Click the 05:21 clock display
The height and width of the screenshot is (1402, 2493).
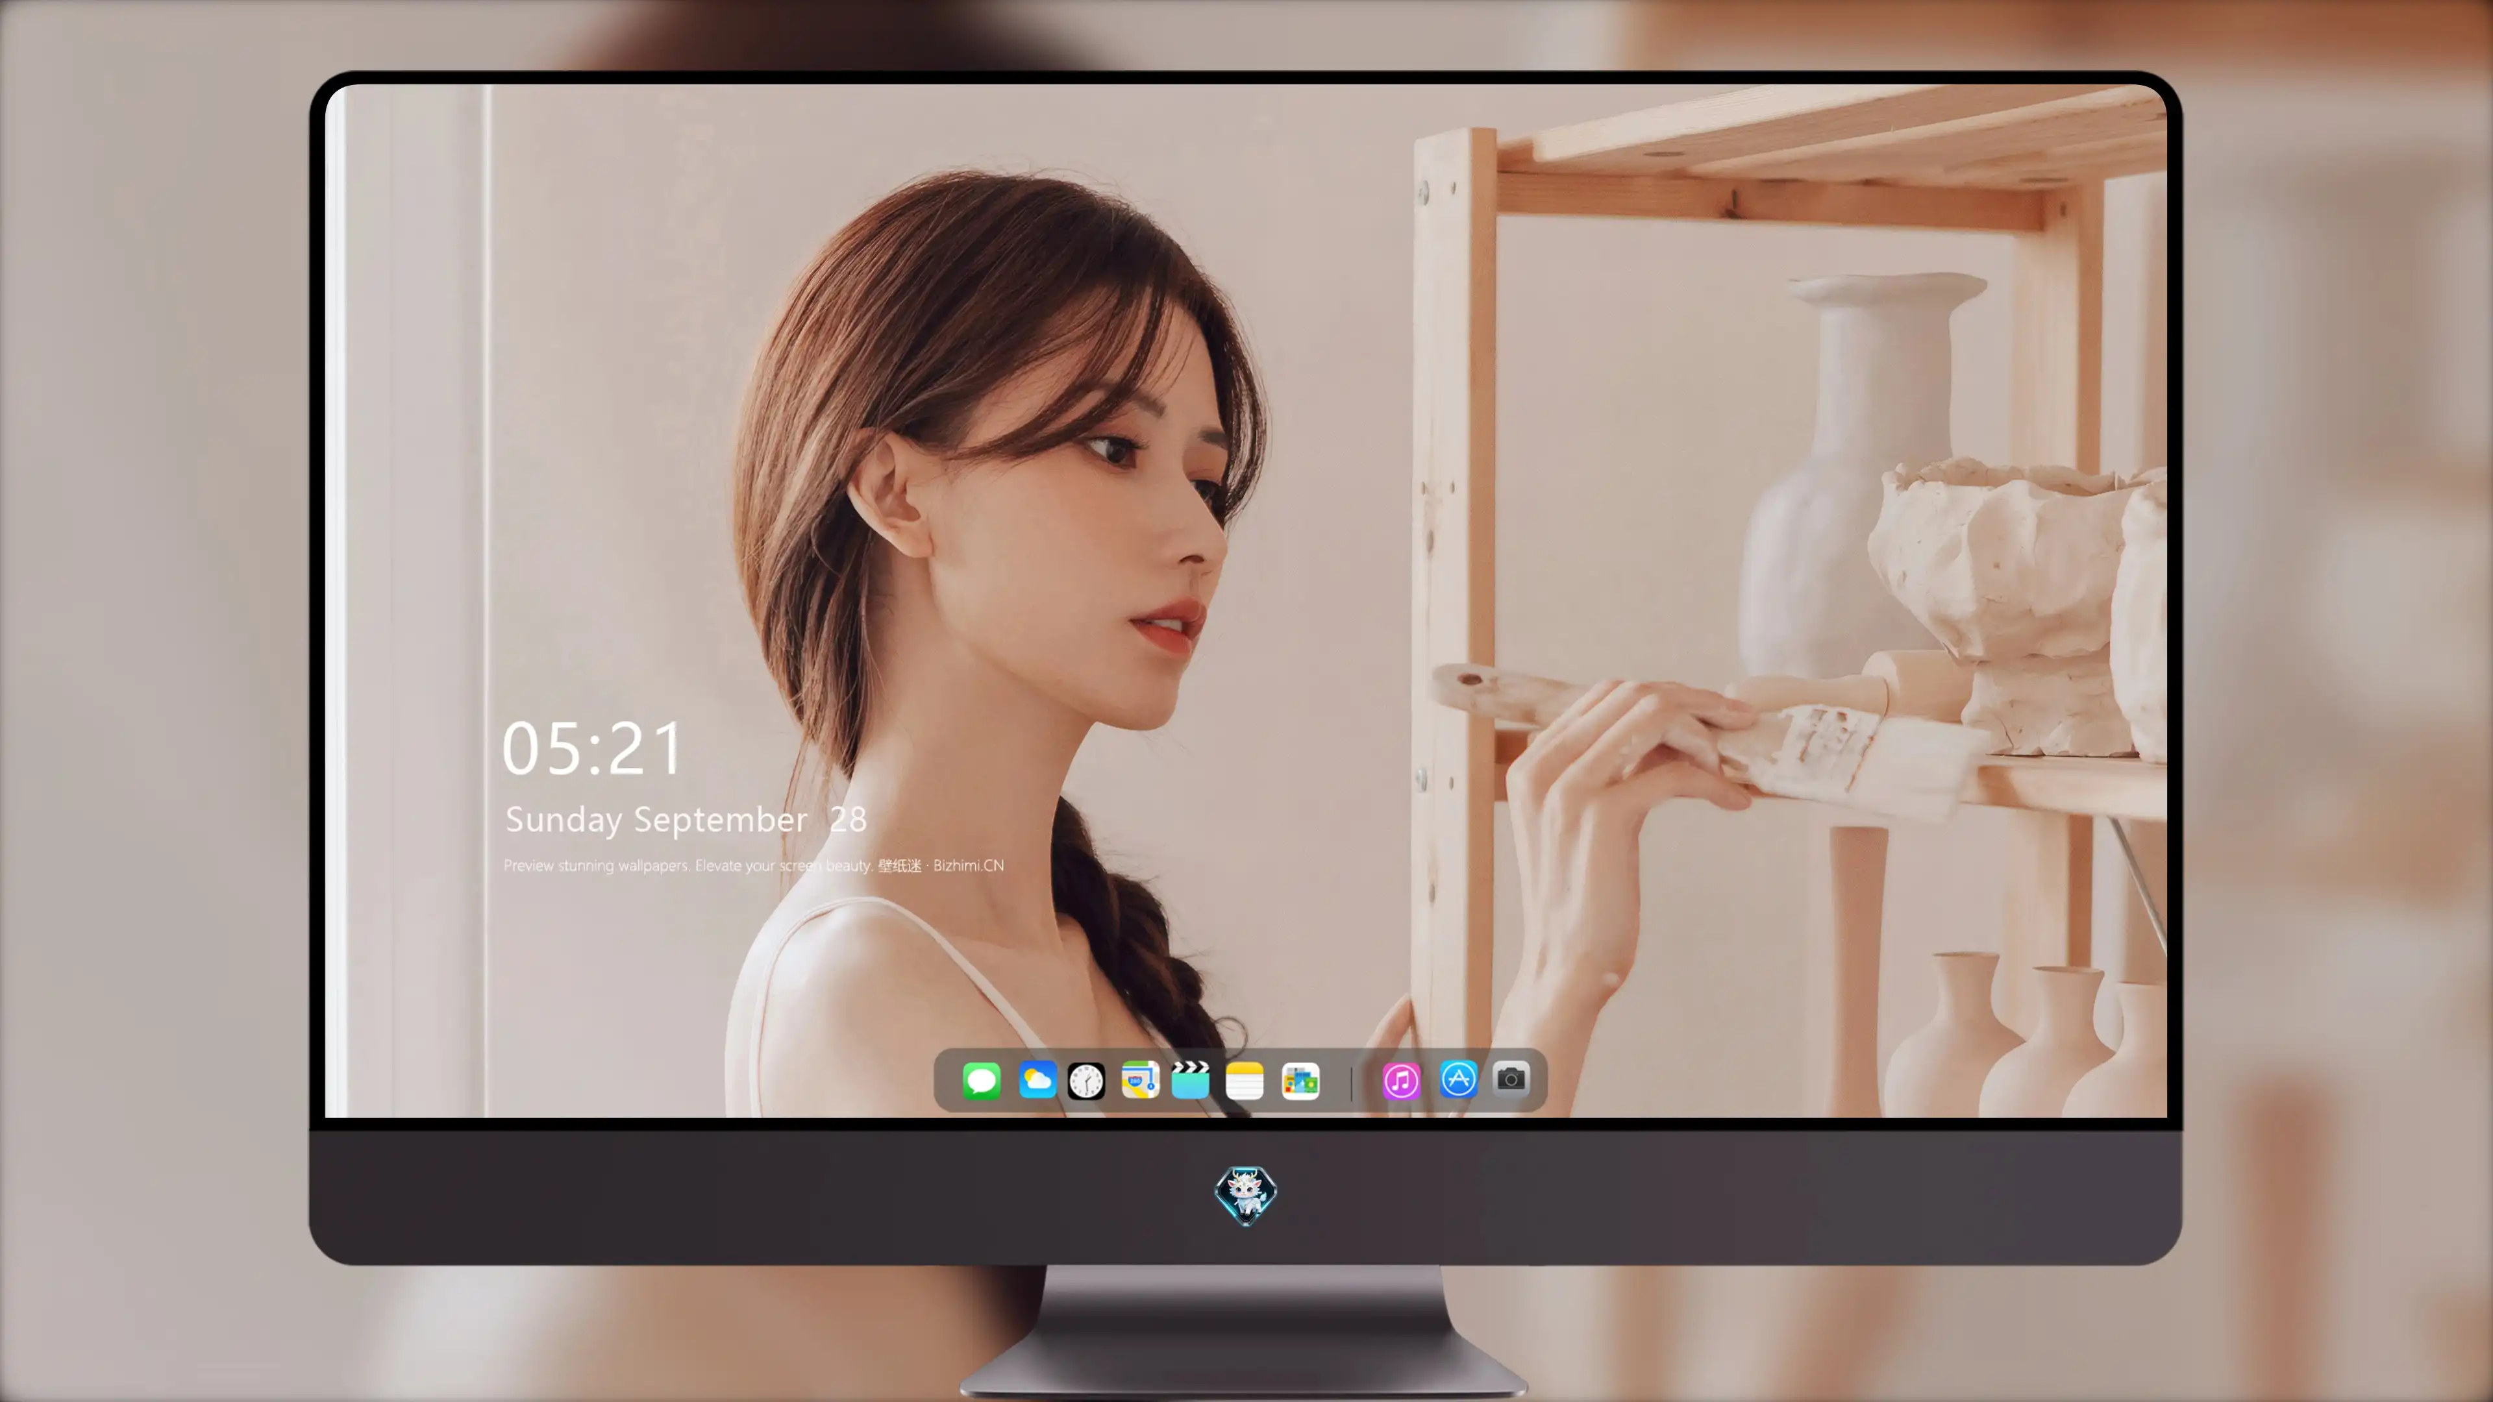point(592,748)
